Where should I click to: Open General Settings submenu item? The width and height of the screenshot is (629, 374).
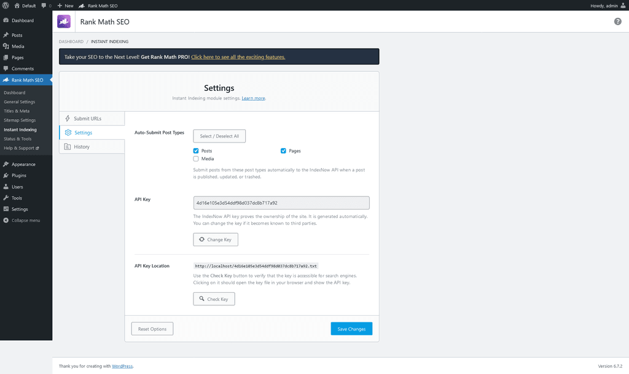click(19, 102)
